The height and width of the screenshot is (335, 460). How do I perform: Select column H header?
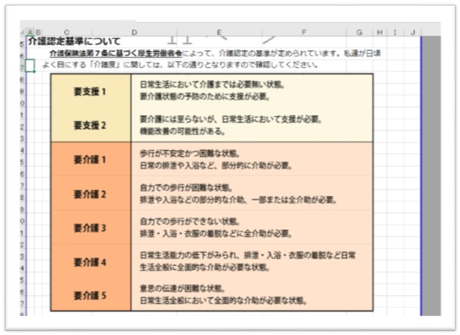pyautogui.click(x=380, y=32)
